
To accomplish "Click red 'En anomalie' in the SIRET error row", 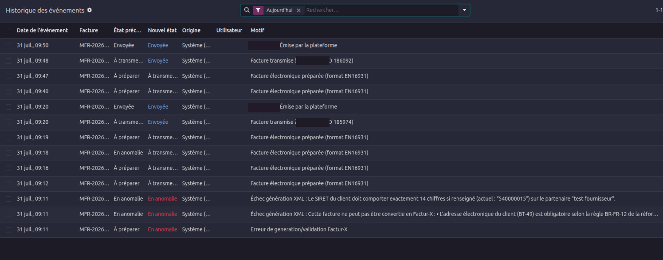I will 162,199.
